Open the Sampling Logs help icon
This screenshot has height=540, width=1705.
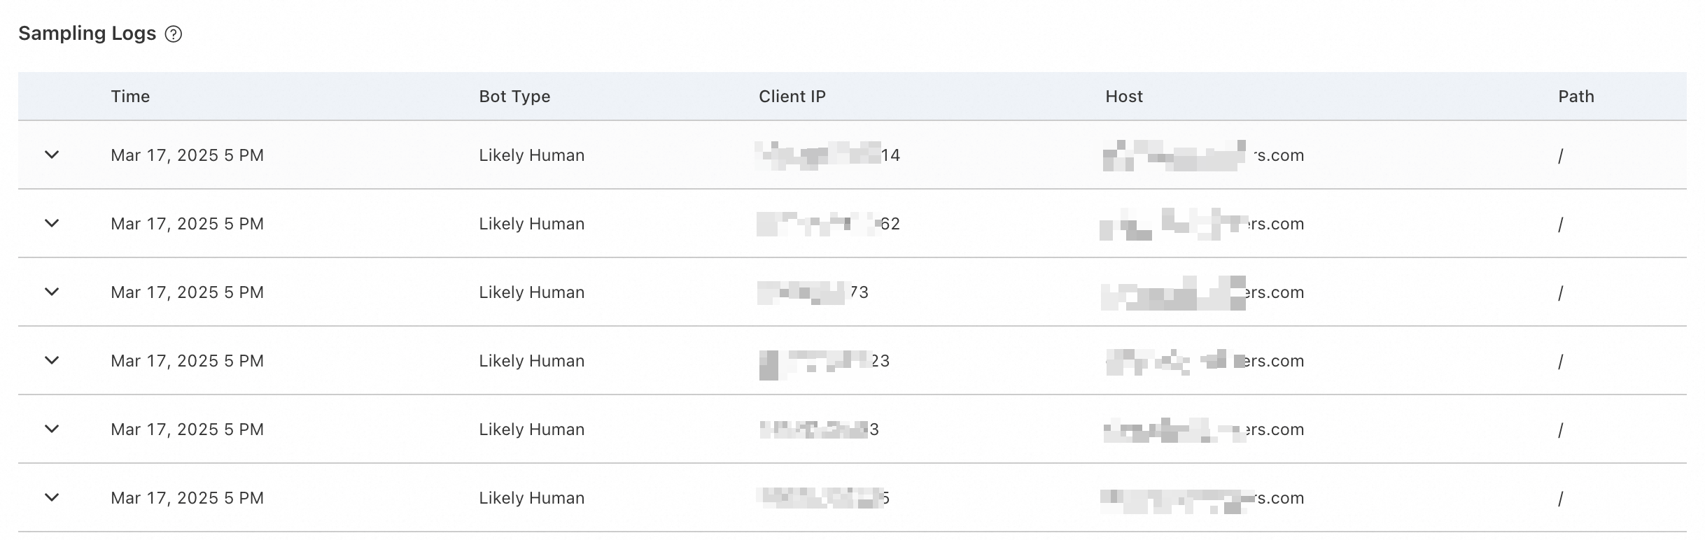click(x=173, y=34)
